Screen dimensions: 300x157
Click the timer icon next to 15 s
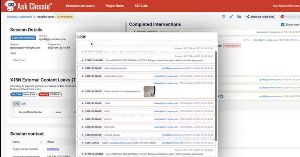245,40
